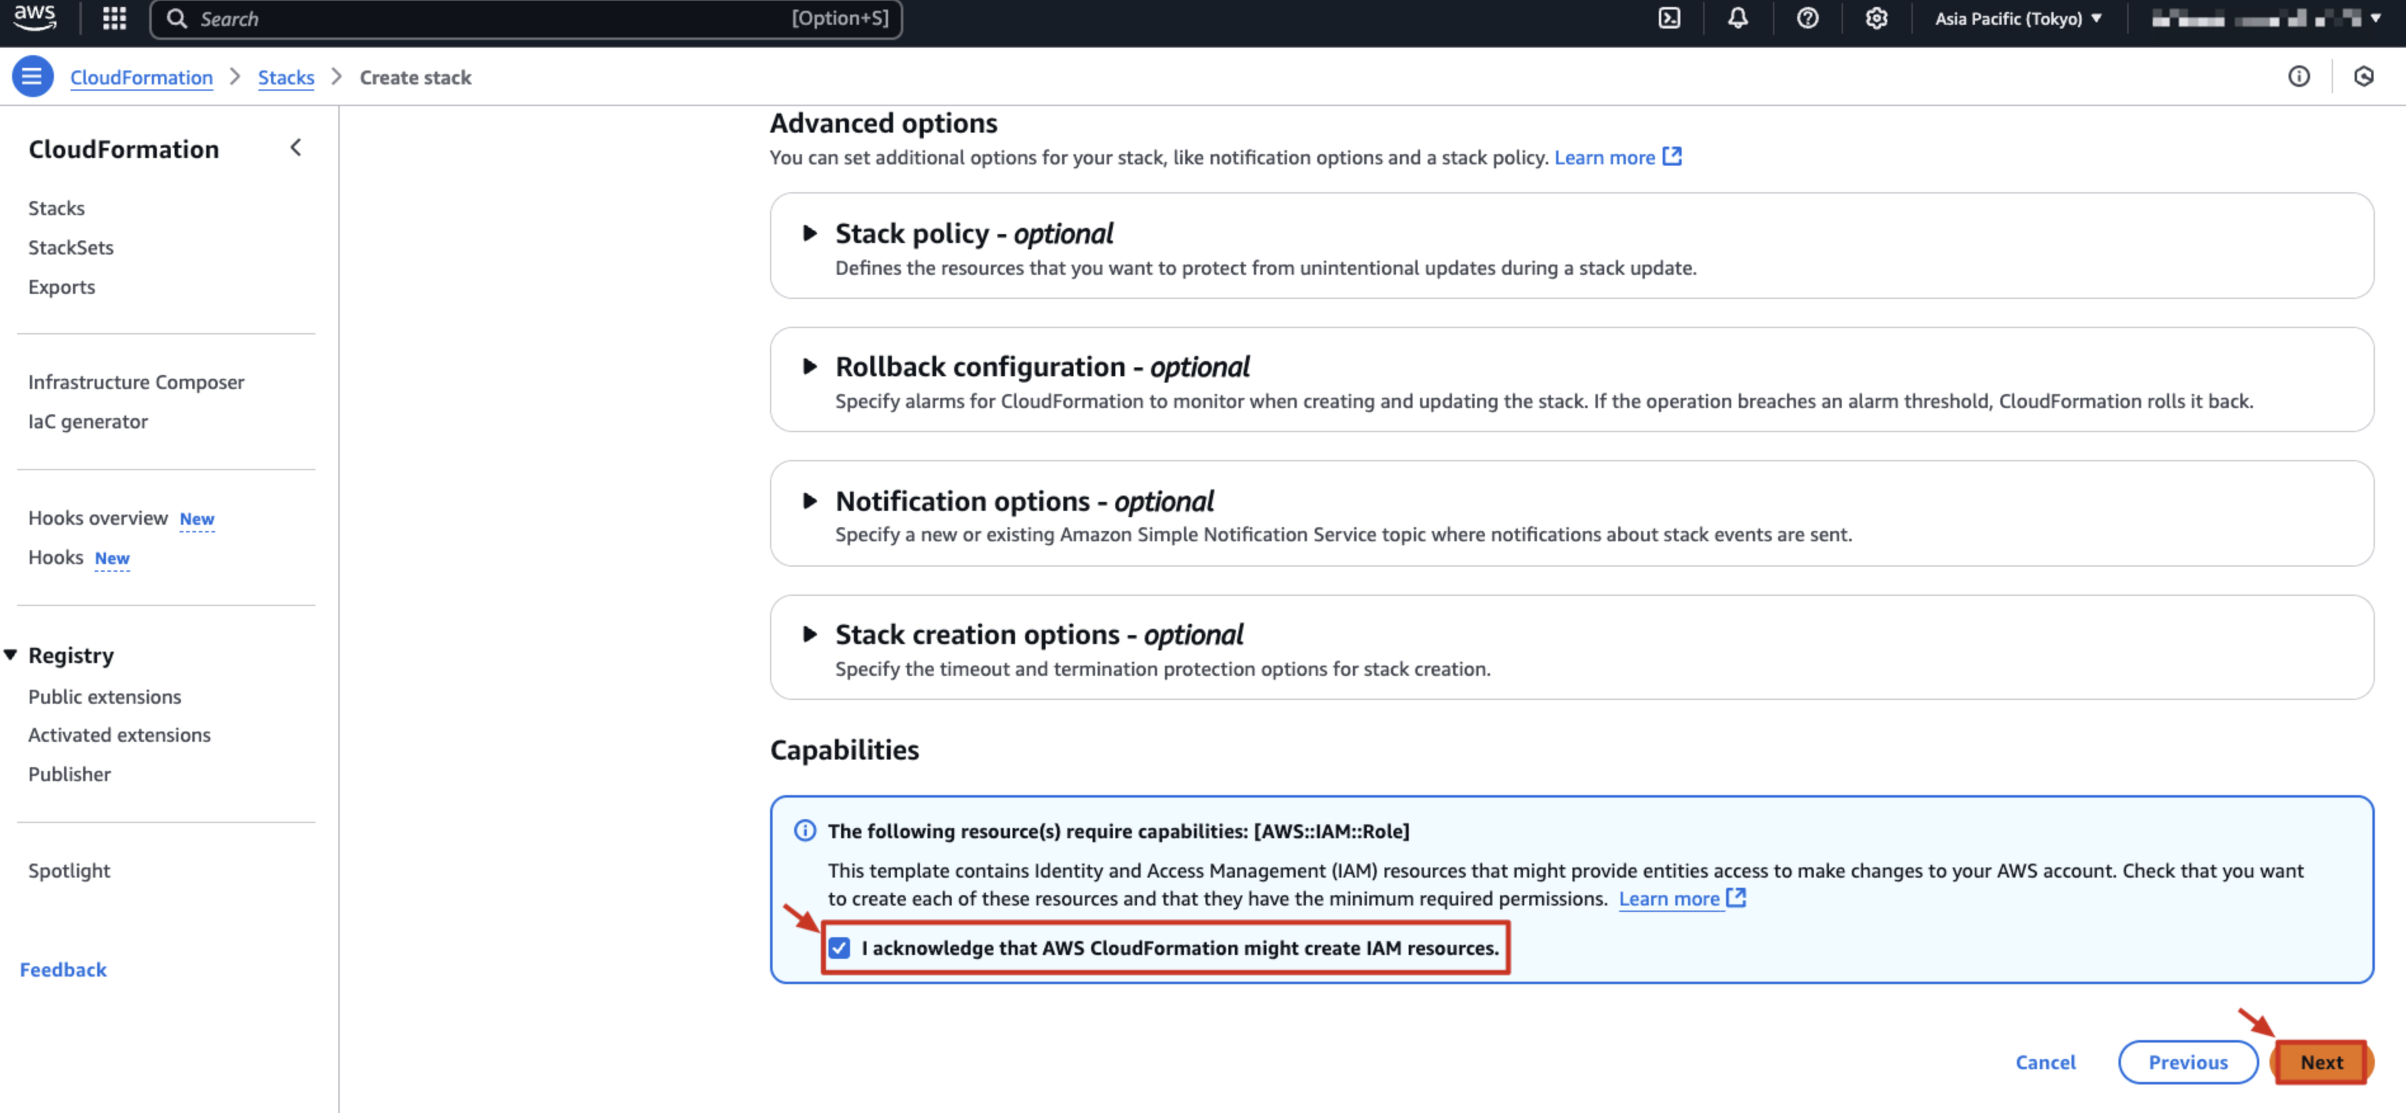
Task: Open the AWS services grid menu
Action: point(114,18)
